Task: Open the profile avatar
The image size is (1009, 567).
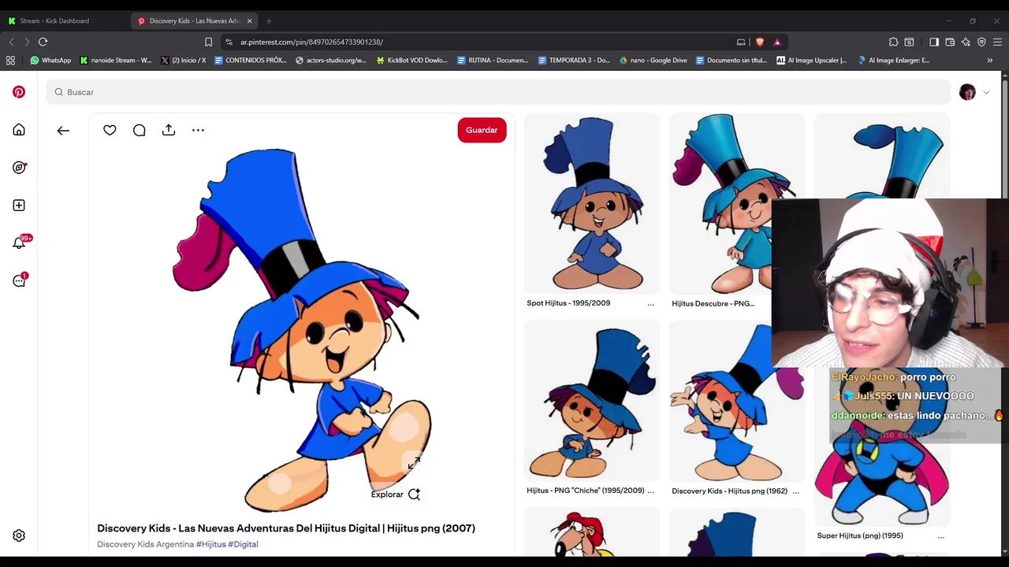Action: [967, 92]
